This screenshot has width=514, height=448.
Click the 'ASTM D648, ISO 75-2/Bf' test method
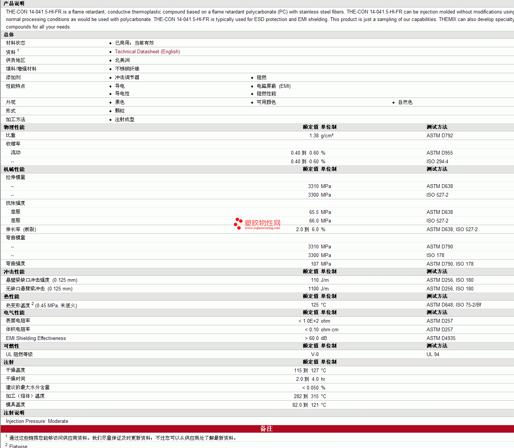point(454,305)
